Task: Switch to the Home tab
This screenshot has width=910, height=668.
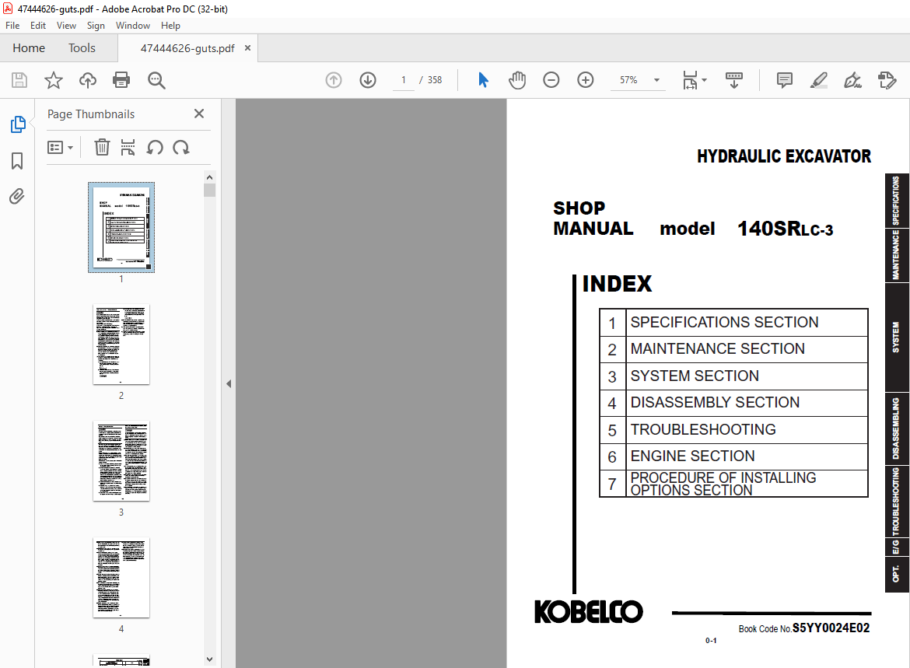Action: [29, 48]
